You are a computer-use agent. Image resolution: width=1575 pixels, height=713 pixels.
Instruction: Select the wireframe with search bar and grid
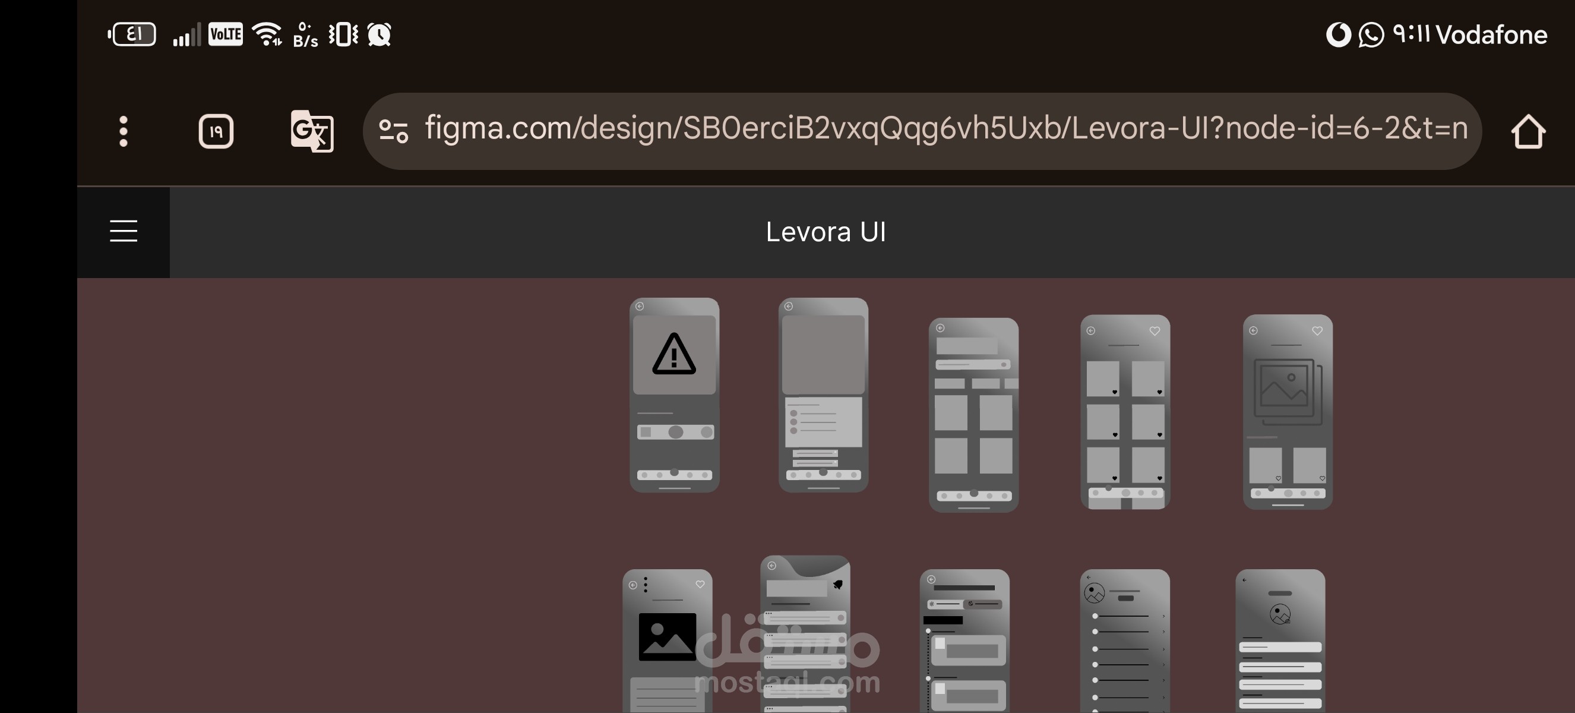point(973,415)
